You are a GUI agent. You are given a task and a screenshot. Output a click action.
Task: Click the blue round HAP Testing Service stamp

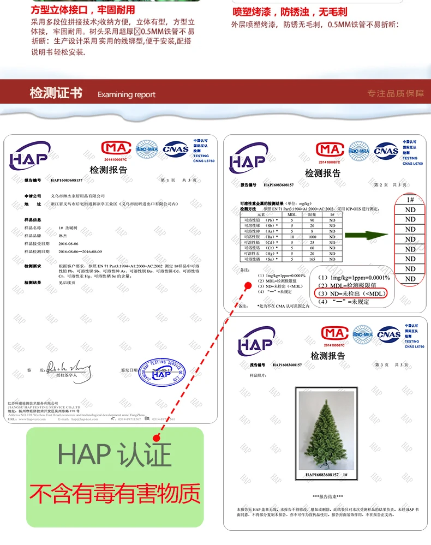(161, 372)
